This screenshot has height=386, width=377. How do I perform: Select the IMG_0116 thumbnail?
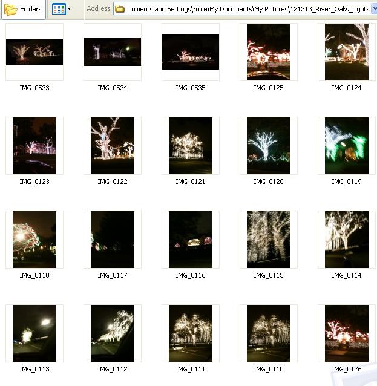(191, 240)
